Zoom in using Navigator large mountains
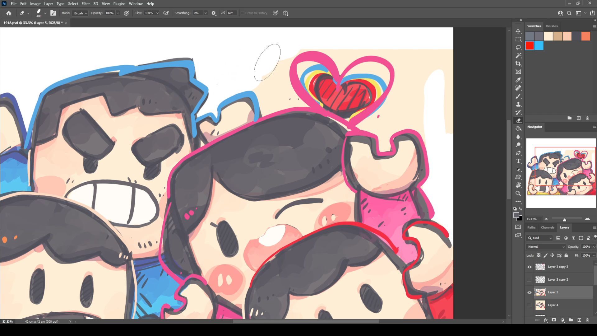The image size is (597, 336). [x=587, y=219]
